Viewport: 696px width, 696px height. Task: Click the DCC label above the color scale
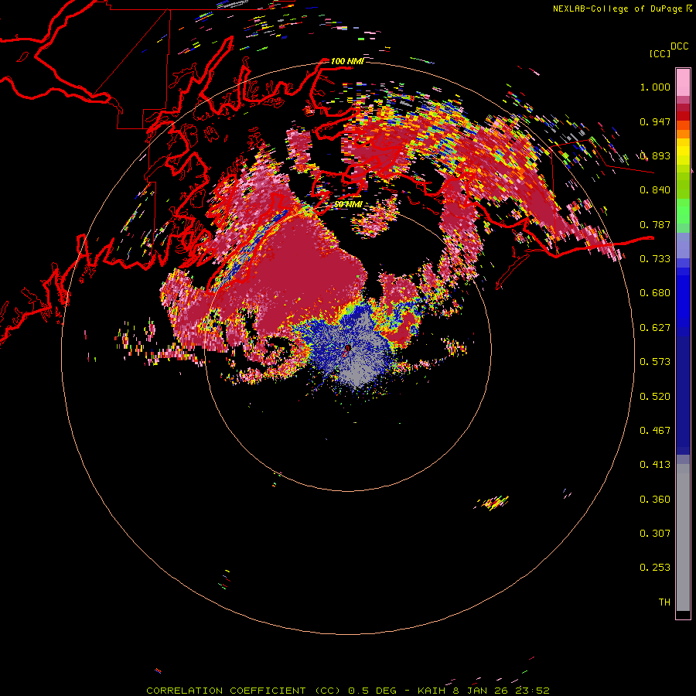tap(680, 46)
